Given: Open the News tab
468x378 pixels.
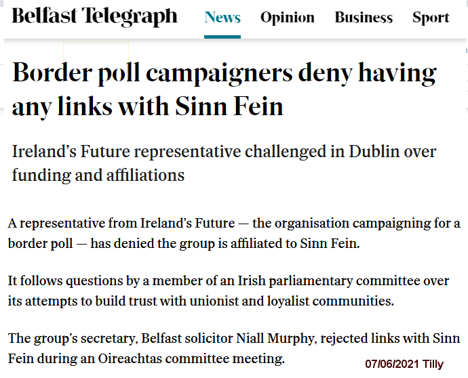Looking at the screenshot, I should pos(222,17).
